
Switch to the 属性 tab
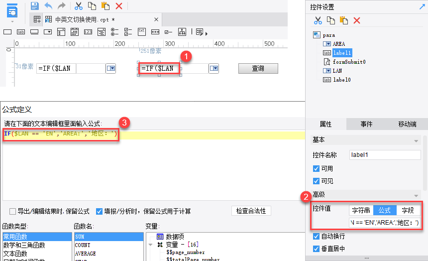325,124
